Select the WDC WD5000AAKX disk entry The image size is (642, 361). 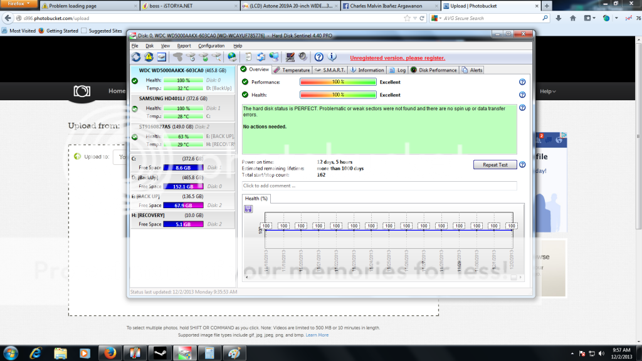[182, 70]
